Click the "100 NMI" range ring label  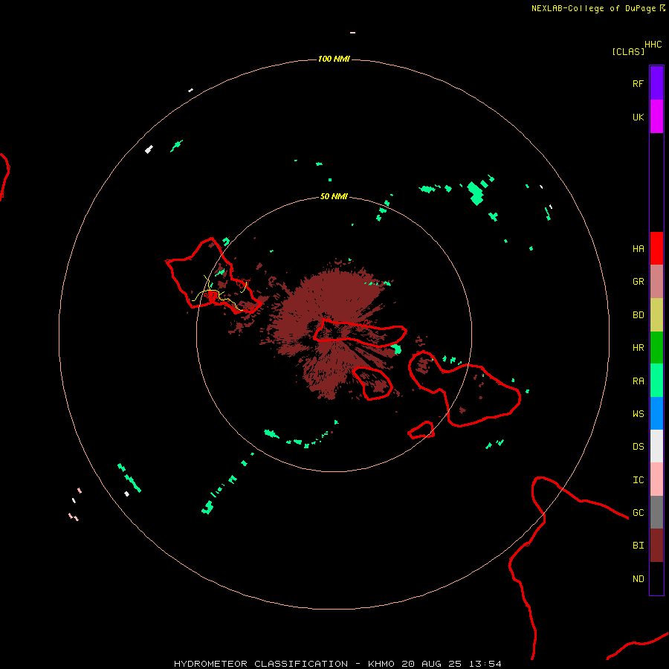click(334, 59)
